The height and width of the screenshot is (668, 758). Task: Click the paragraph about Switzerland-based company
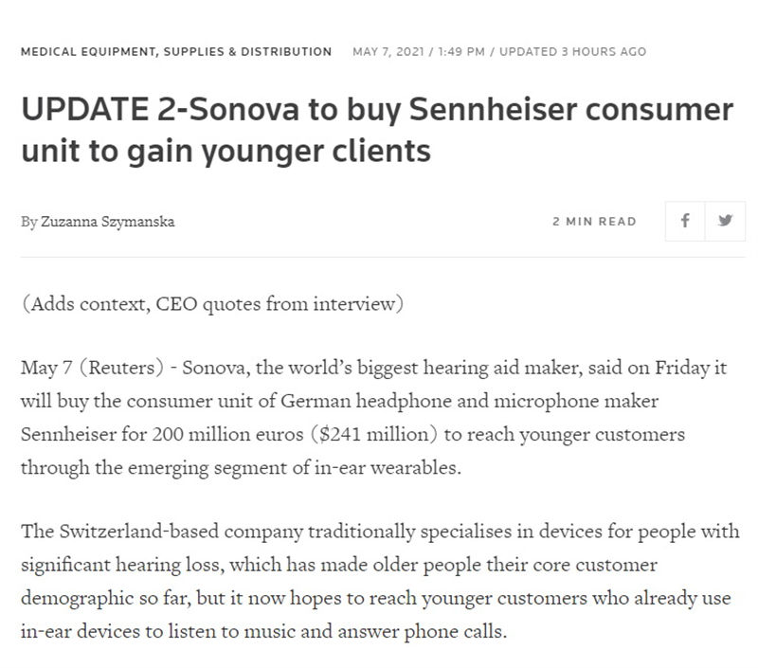pos(380,581)
